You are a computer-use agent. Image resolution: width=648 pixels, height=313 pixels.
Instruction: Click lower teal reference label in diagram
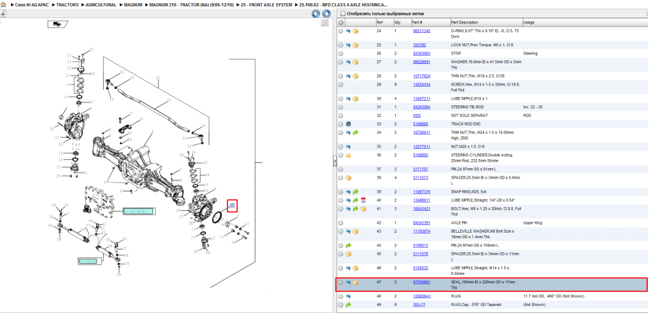pyautogui.click(x=88, y=261)
